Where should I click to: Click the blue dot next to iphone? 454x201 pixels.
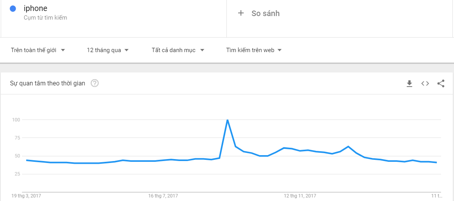[x=13, y=9]
